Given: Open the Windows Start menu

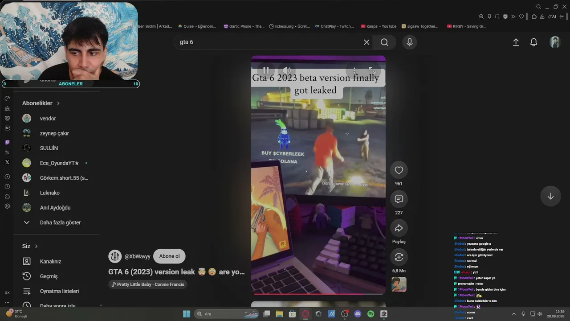Looking at the screenshot, I should click(x=187, y=314).
